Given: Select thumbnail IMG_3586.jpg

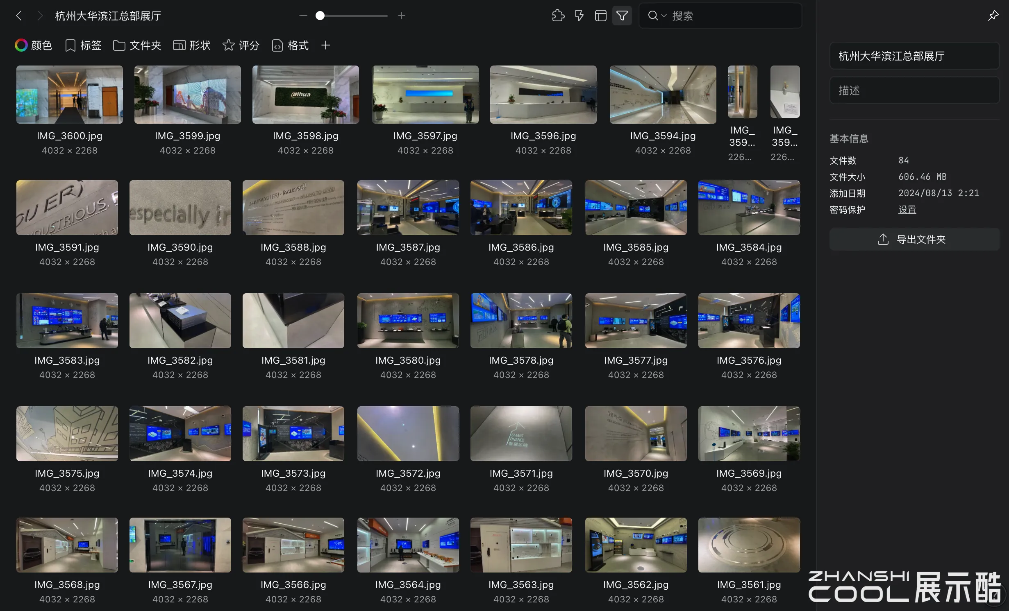Looking at the screenshot, I should coord(521,208).
